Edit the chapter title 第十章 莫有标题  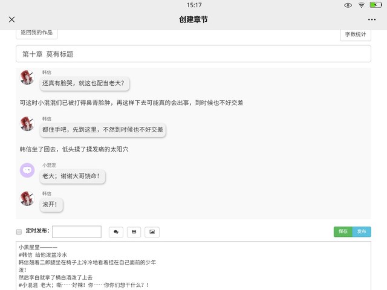click(x=193, y=54)
